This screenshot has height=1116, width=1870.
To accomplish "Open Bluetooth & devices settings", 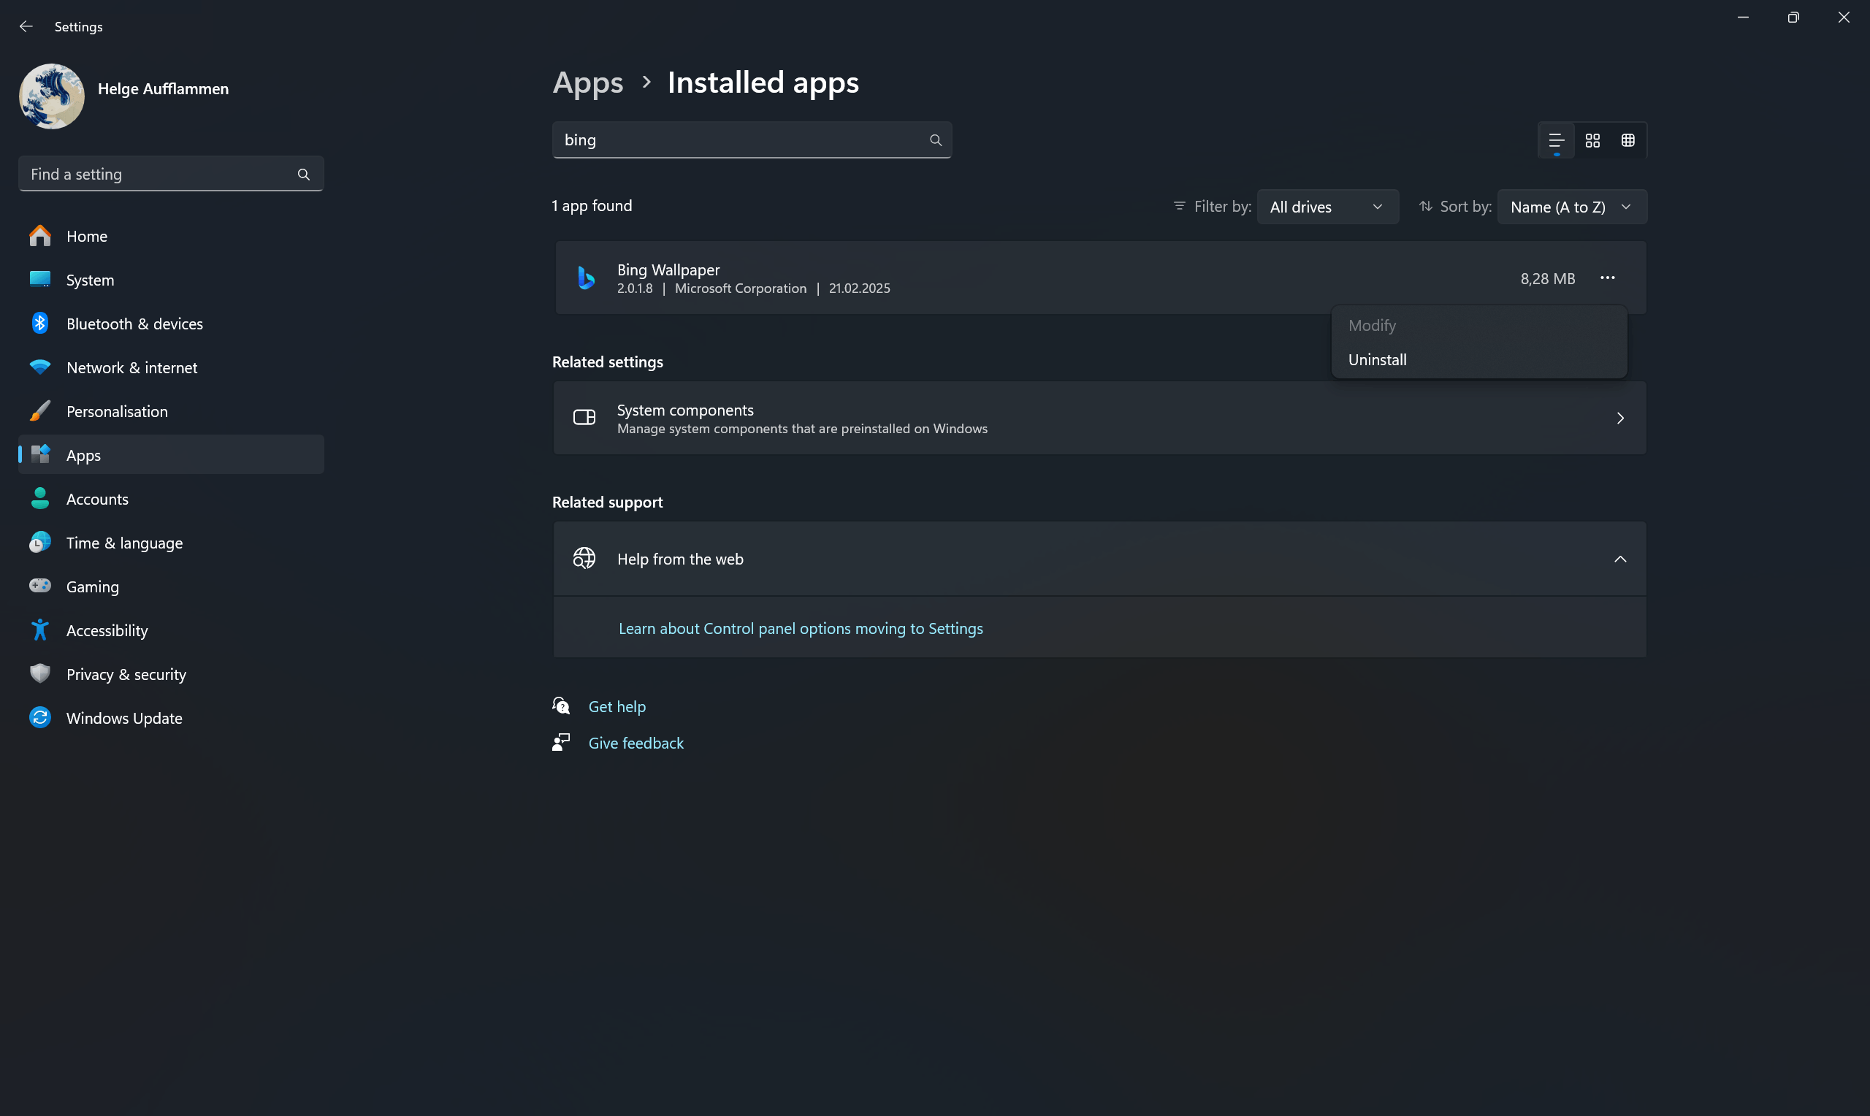I will click(x=134, y=324).
